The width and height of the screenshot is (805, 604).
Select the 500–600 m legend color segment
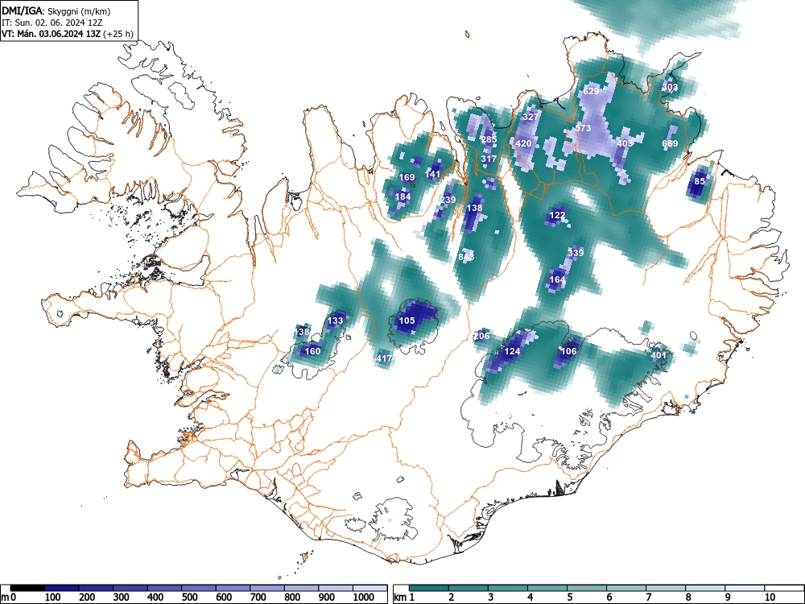click(x=199, y=588)
